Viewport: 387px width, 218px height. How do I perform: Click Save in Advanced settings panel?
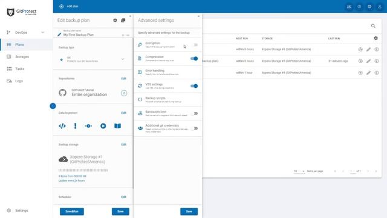(x=189, y=211)
